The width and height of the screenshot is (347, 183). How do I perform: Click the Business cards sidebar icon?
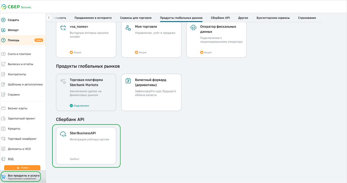point(3,108)
